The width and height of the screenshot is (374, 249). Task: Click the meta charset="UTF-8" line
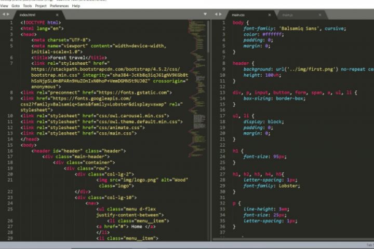61,40
